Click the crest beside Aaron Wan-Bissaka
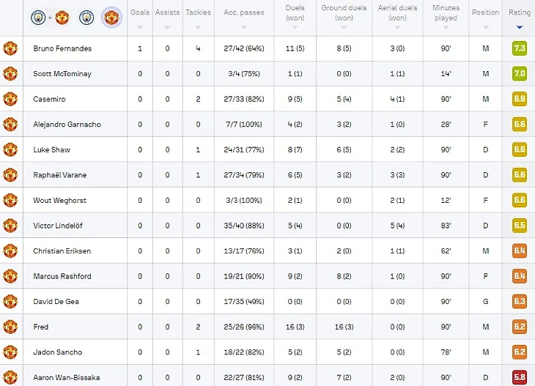The image size is (535, 386). pyautogui.click(x=10, y=377)
